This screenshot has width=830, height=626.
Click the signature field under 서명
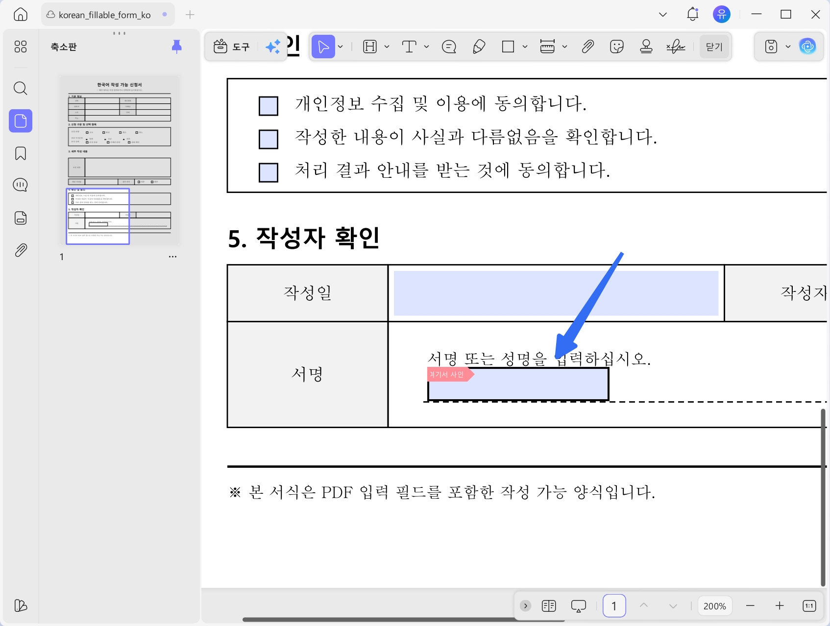pyautogui.click(x=518, y=385)
